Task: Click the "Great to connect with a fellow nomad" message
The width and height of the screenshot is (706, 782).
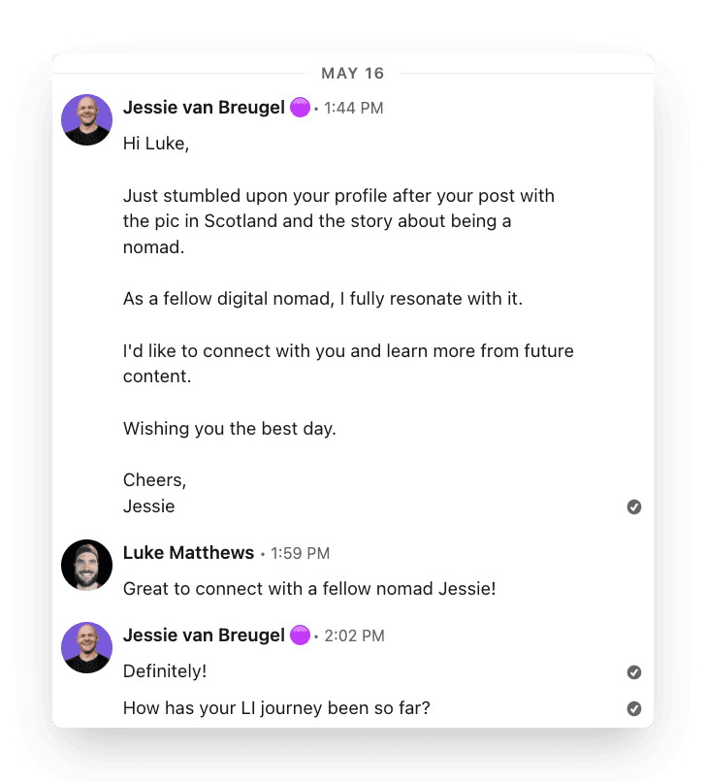Action: [x=309, y=589]
